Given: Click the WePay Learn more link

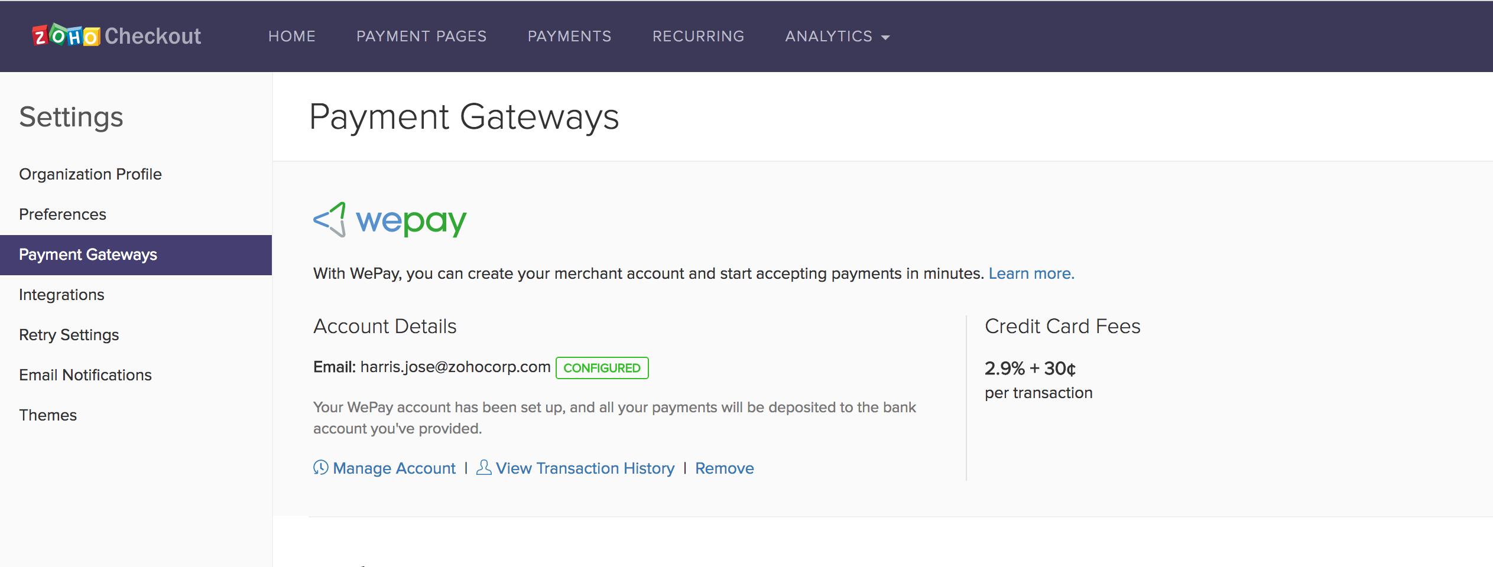Looking at the screenshot, I should tap(1031, 273).
